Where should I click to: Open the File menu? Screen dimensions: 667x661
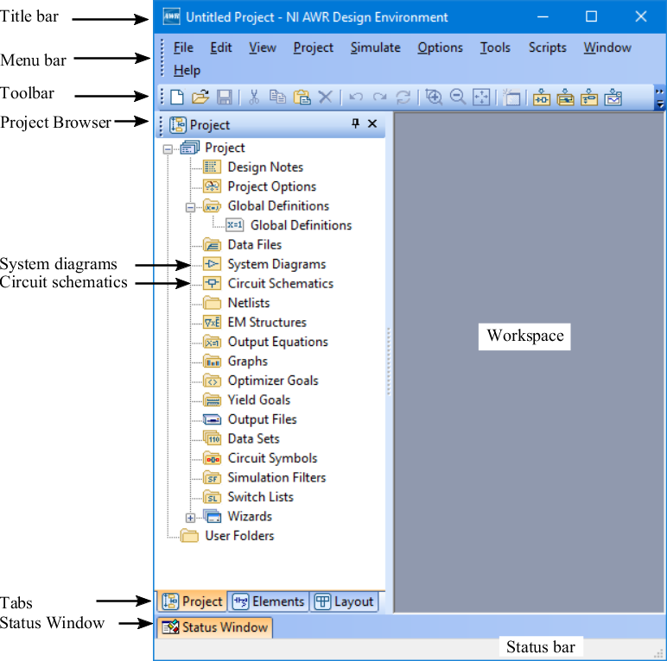[183, 47]
